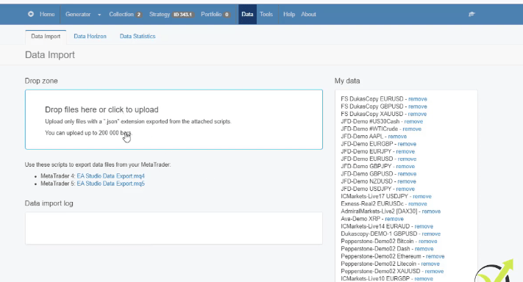Remove ICMarkets-Live17 USDJPY data
523x282 pixels.
422,196
